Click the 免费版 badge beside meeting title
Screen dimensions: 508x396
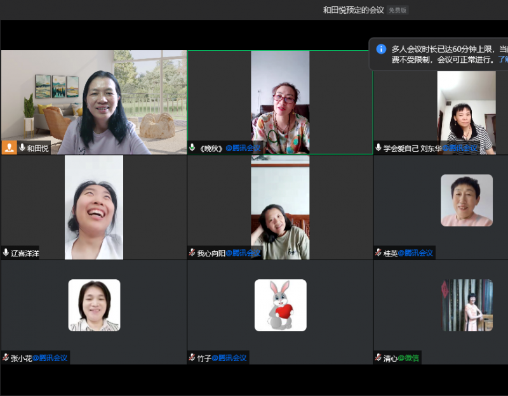coord(398,10)
